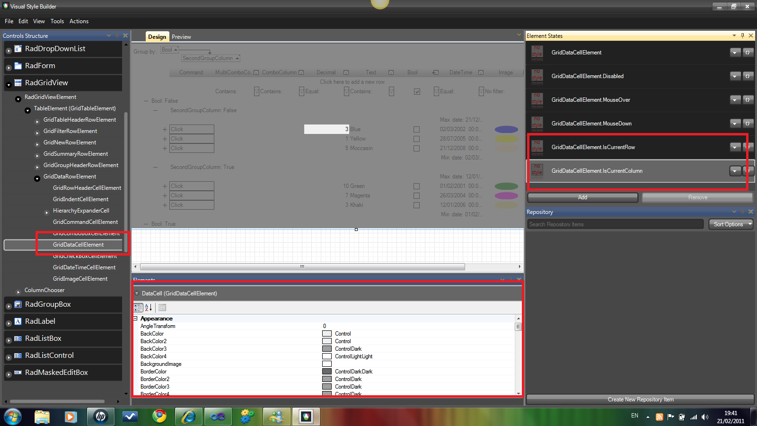Click Add in Element States
The image size is (757, 426).
582,197
